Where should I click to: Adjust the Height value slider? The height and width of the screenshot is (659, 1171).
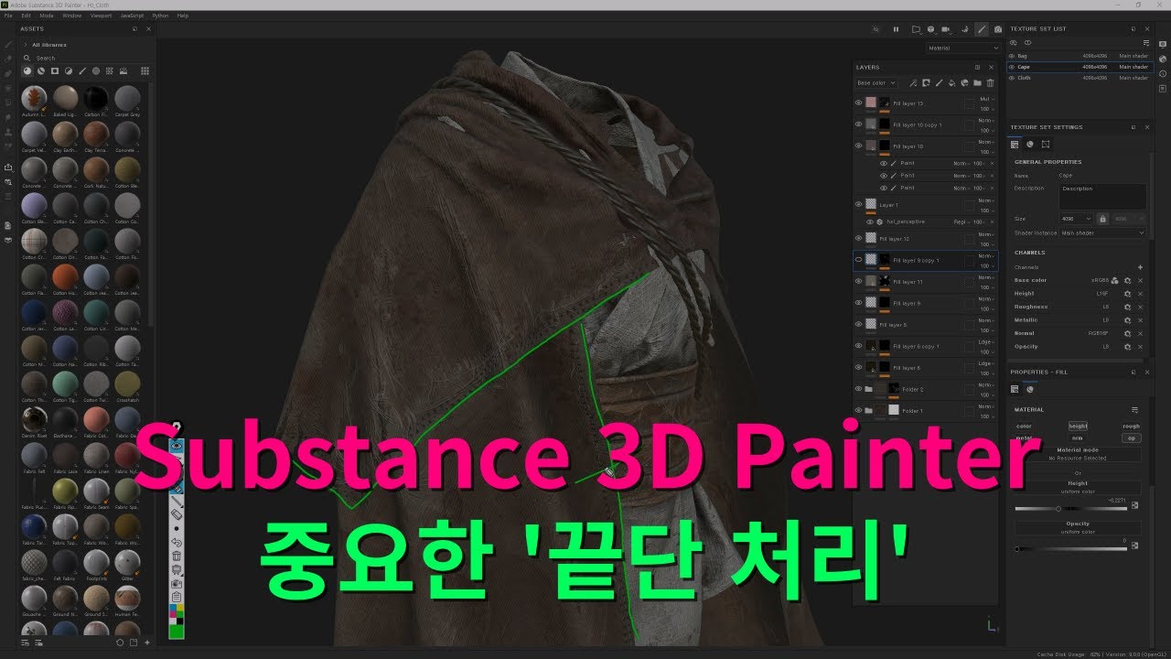coord(1071,509)
